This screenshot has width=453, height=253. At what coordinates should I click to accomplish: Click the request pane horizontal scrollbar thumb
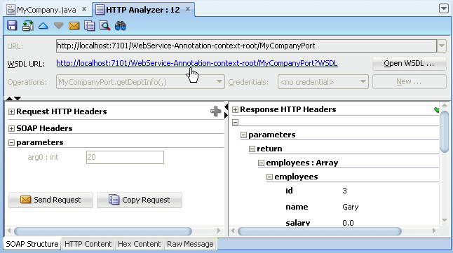point(103,231)
